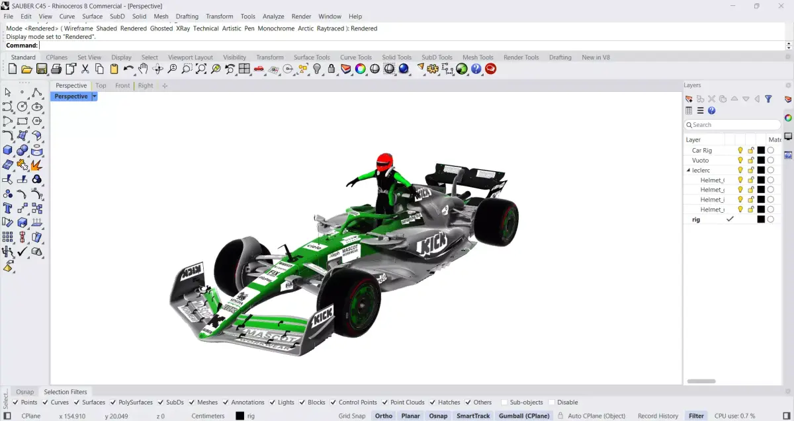Select the Text object T tool
Screen dimensions: 794x421
pyautogui.click(x=8, y=208)
